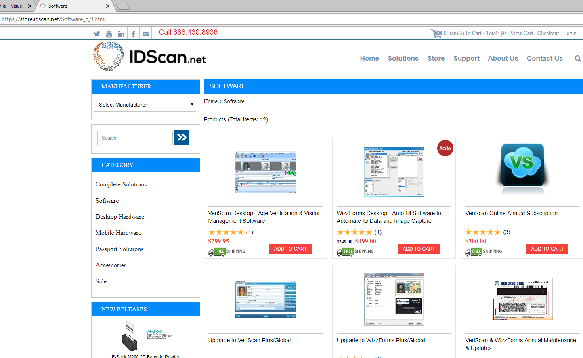This screenshot has height=358, width=583.
Task: Click WizzForms Desktop star rating
Action: pyautogui.click(x=354, y=232)
